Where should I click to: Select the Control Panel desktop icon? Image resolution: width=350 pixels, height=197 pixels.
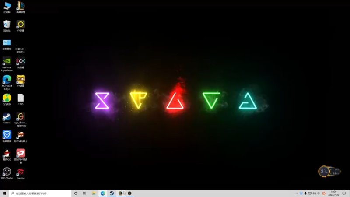(x=7, y=45)
